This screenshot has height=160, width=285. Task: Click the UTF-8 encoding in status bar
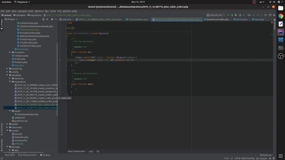pos(237,158)
